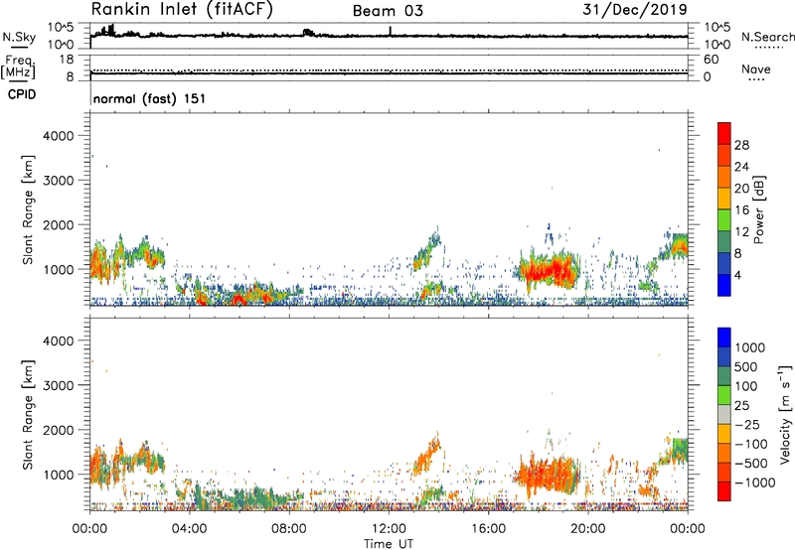Select the "Beam 03" heading text
Image resolution: width=795 pixels, height=550 pixels.
(x=388, y=11)
